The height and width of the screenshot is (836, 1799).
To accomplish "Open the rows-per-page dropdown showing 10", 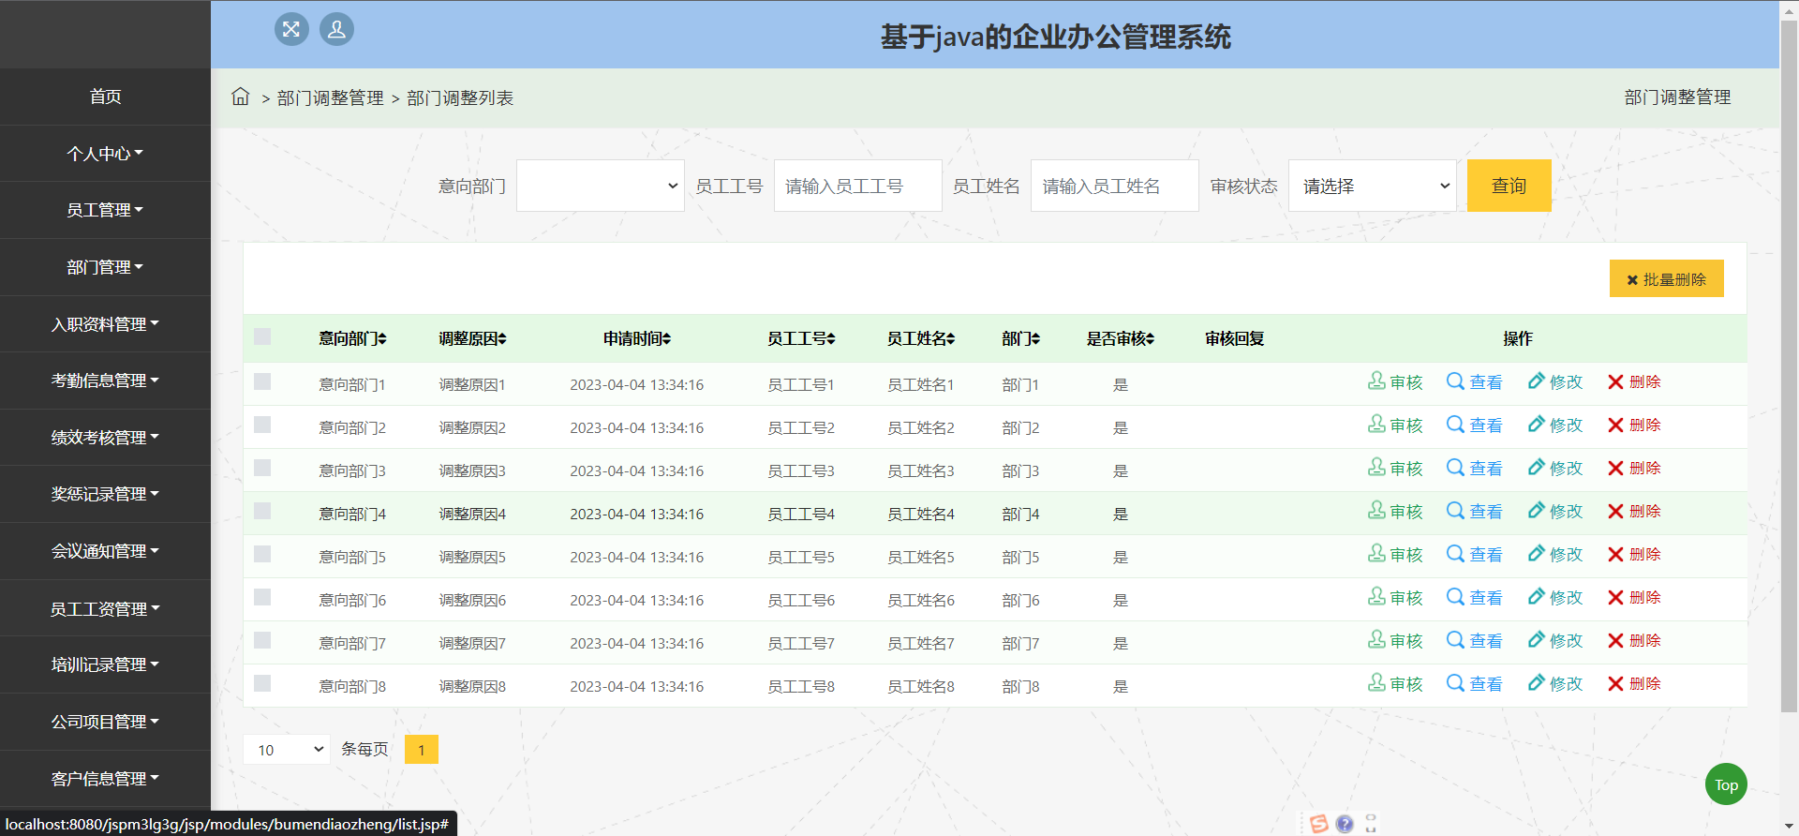I will (287, 749).
